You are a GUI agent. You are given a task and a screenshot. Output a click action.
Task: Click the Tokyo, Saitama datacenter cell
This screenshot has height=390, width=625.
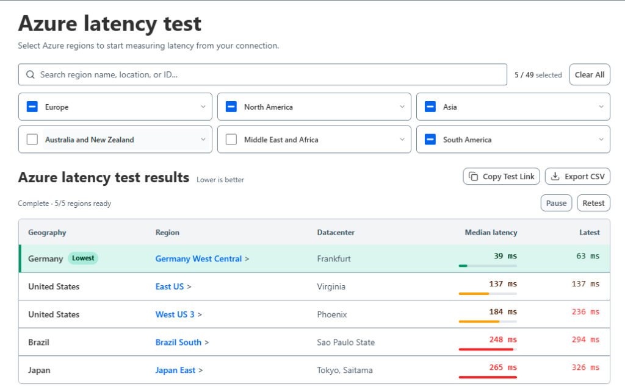[x=345, y=370]
